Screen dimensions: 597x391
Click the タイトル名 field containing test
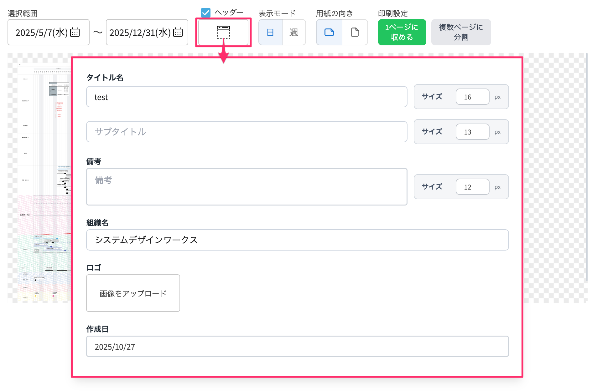(x=247, y=97)
